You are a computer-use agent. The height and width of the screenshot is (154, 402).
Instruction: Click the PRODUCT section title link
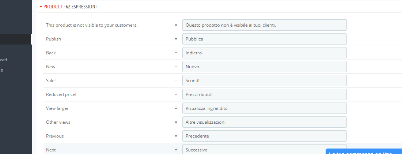click(53, 7)
